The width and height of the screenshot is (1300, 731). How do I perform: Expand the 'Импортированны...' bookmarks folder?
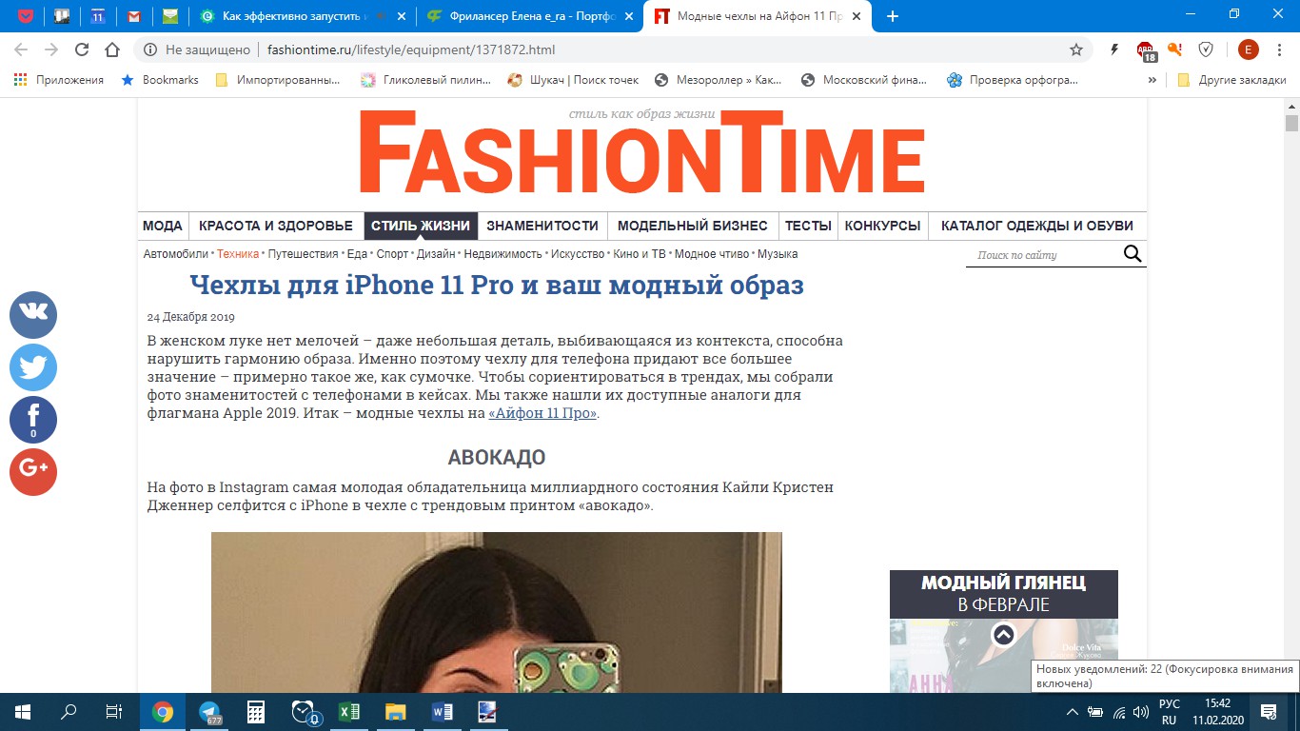pyautogui.click(x=278, y=80)
